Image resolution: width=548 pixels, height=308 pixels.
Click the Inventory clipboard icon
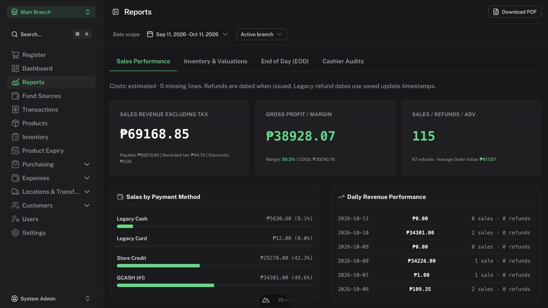click(15, 137)
